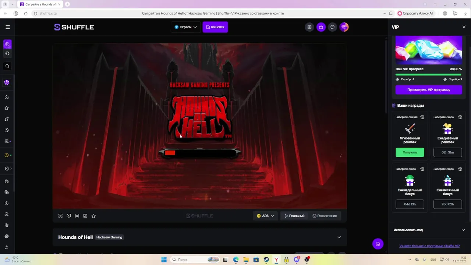
Task: Click the VIP progress bar
Action: [429, 74]
